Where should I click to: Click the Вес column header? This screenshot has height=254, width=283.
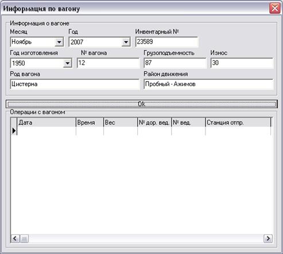(121, 122)
